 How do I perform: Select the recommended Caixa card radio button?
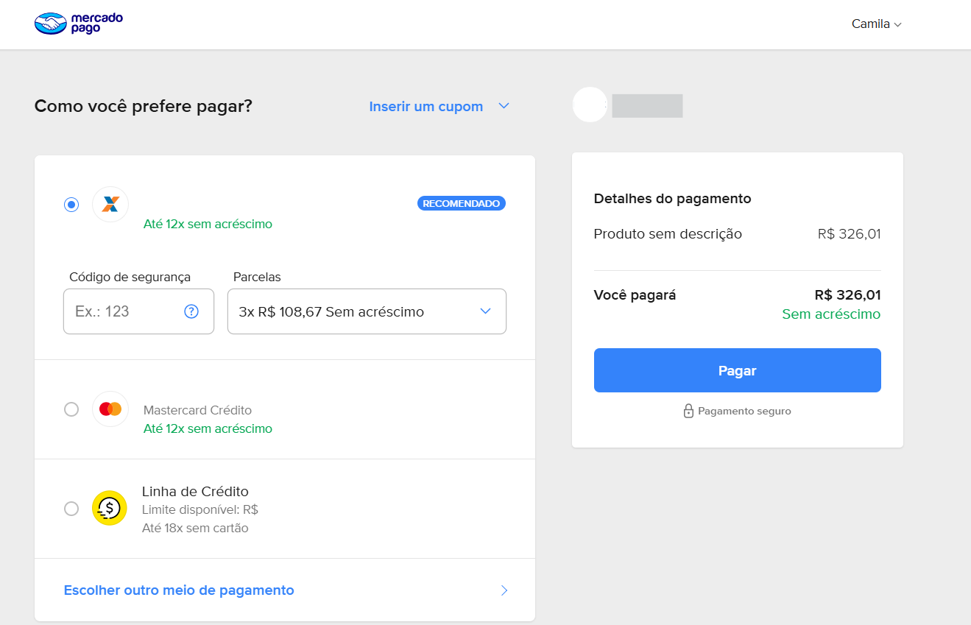[71, 205]
